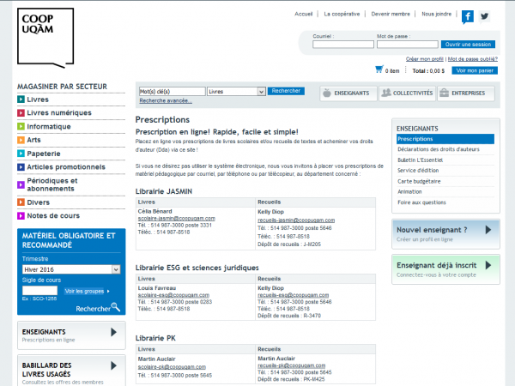Click the teal arrow icon beside Livres

click(x=21, y=100)
